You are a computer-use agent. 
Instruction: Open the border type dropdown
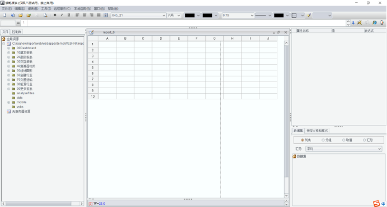click(x=298, y=15)
